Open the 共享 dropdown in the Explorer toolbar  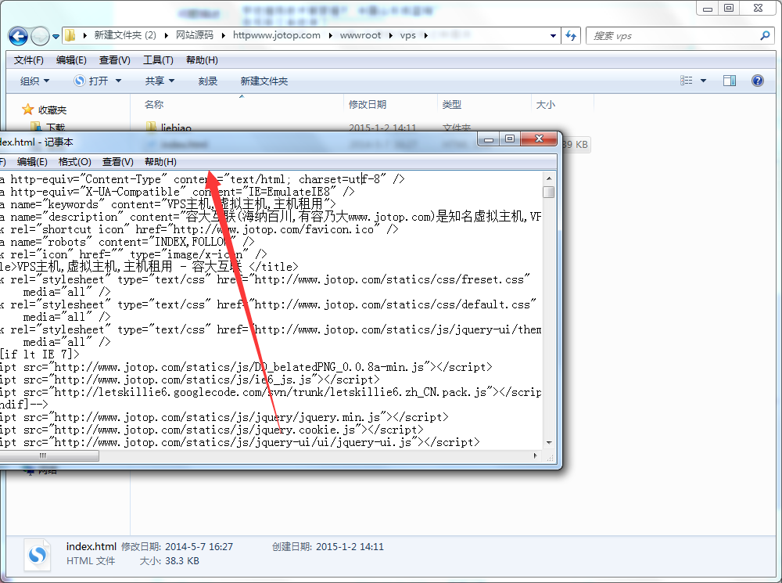(160, 81)
